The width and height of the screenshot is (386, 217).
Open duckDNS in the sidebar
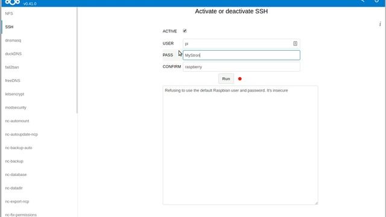[x=13, y=54]
